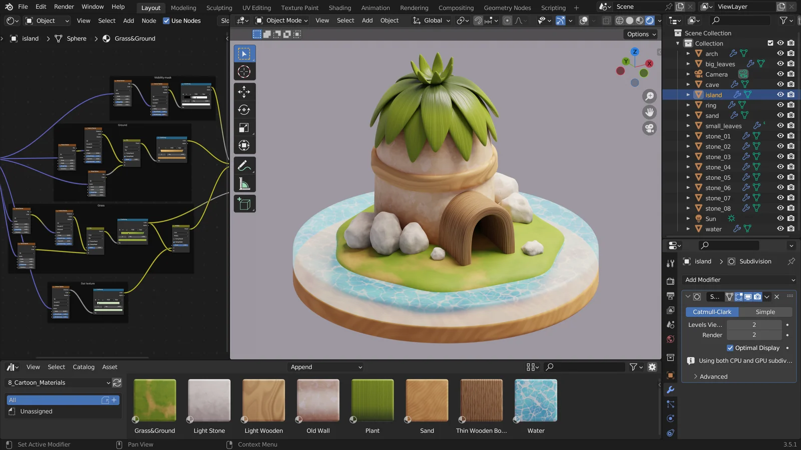Activate the Measure tool
The image size is (801, 450).
pos(244,182)
